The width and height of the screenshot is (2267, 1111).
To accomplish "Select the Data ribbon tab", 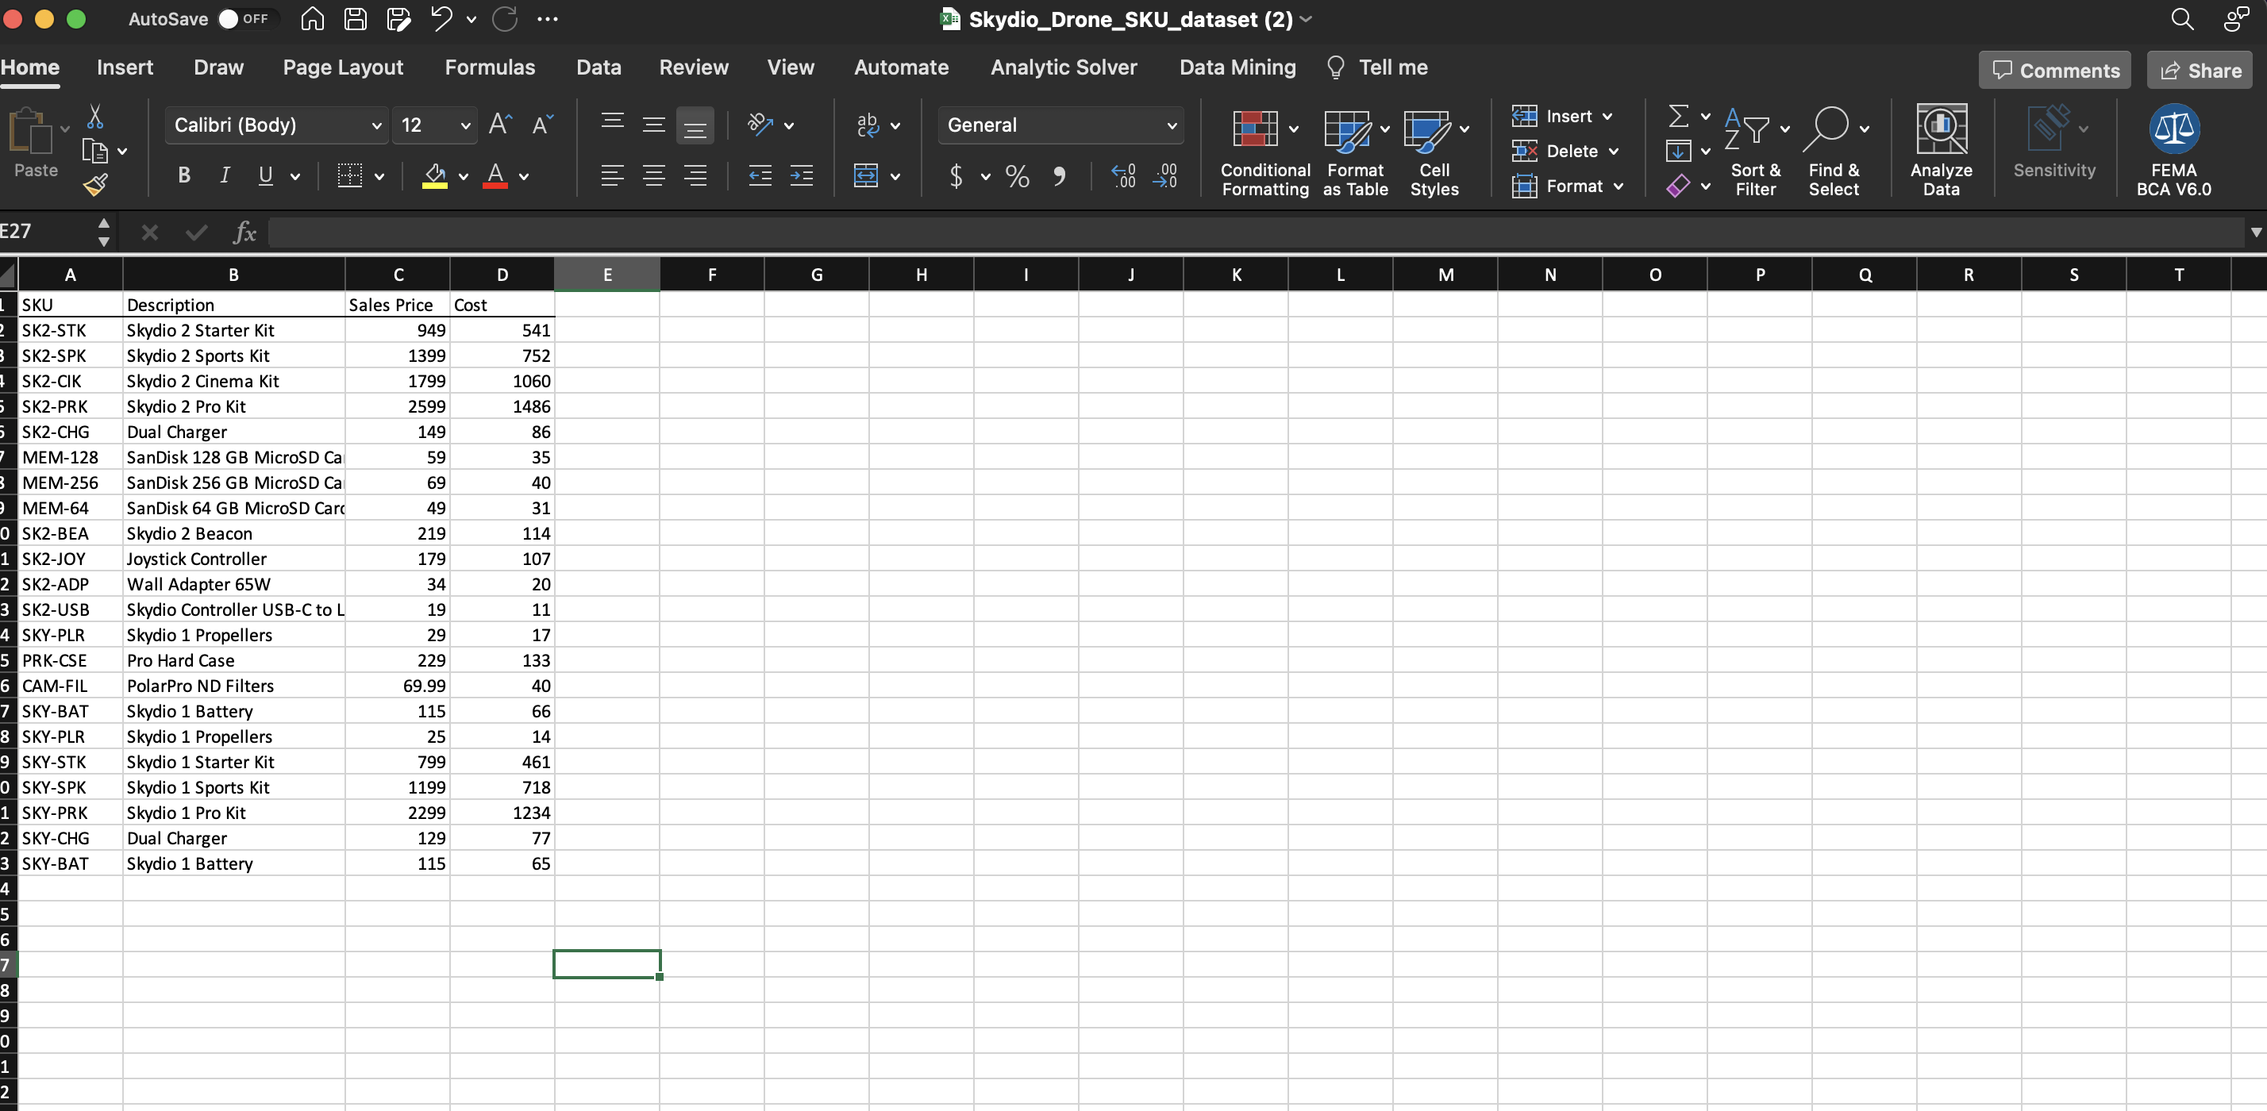I will [599, 67].
